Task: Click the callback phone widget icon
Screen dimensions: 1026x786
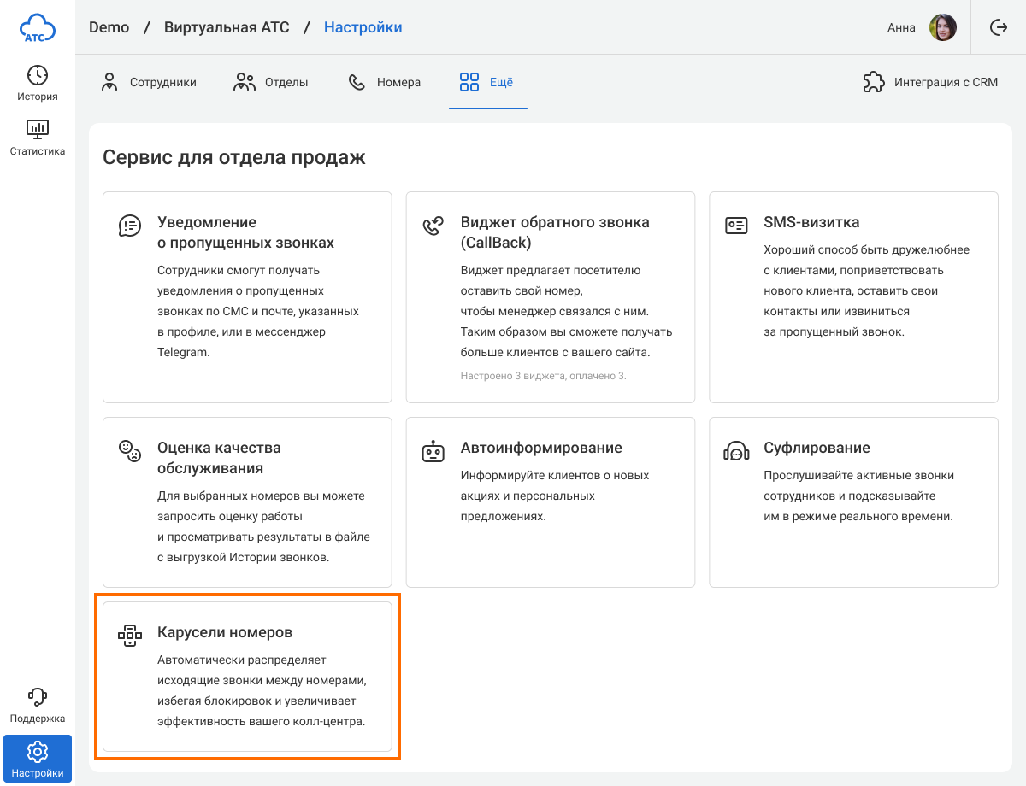Action: coord(433,226)
